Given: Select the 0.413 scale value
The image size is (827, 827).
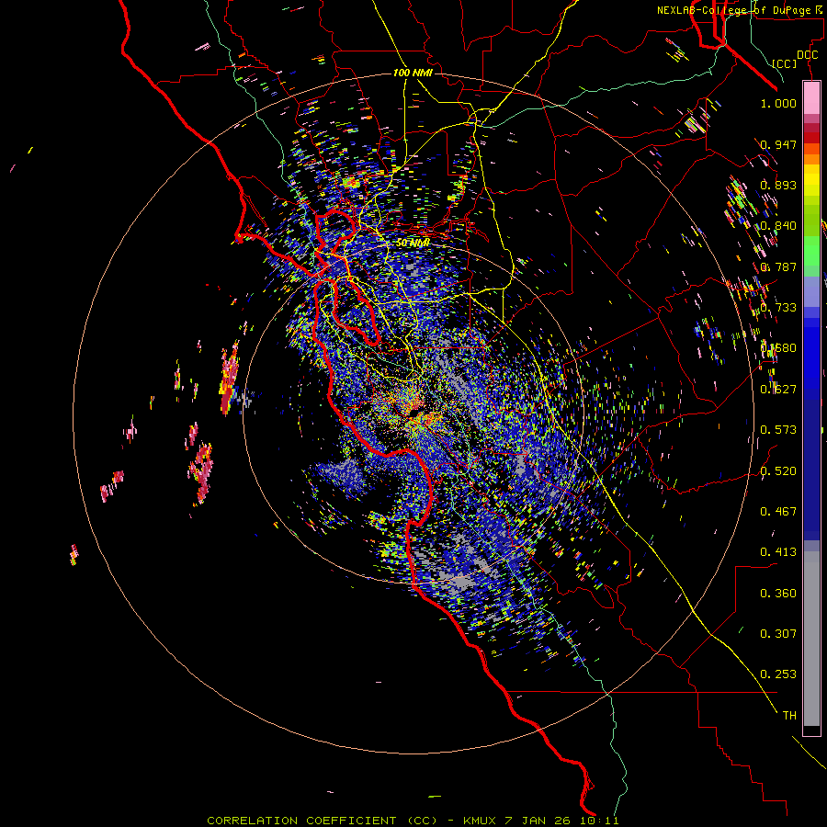Looking at the screenshot, I should (778, 551).
